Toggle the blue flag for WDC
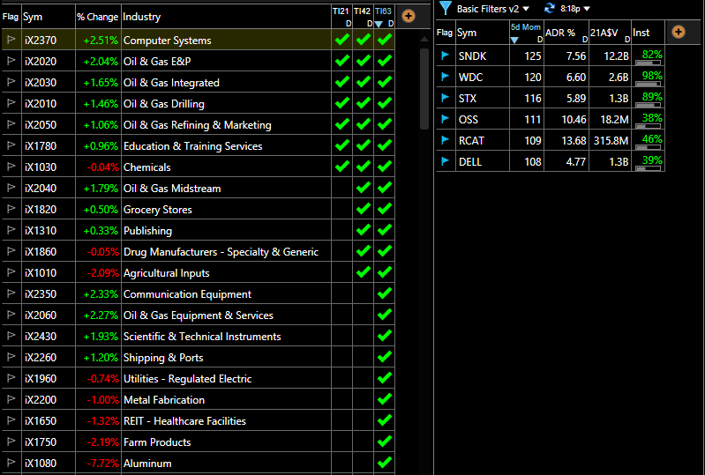This screenshot has height=475, width=705. 445,77
